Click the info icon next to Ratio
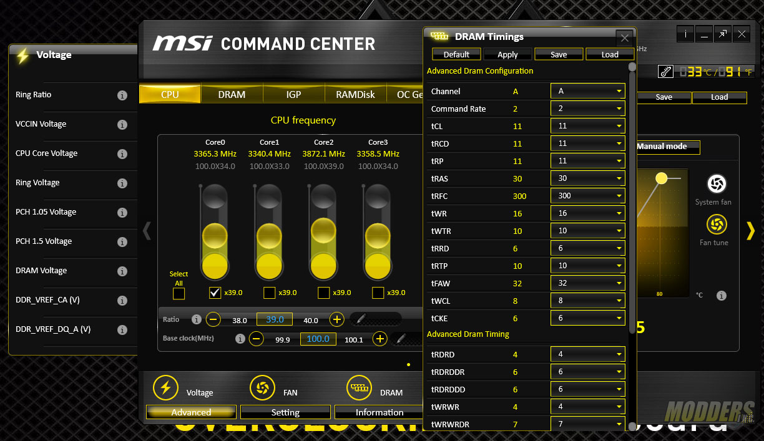The width and height of the screenshot is (764, 441). 197,319
